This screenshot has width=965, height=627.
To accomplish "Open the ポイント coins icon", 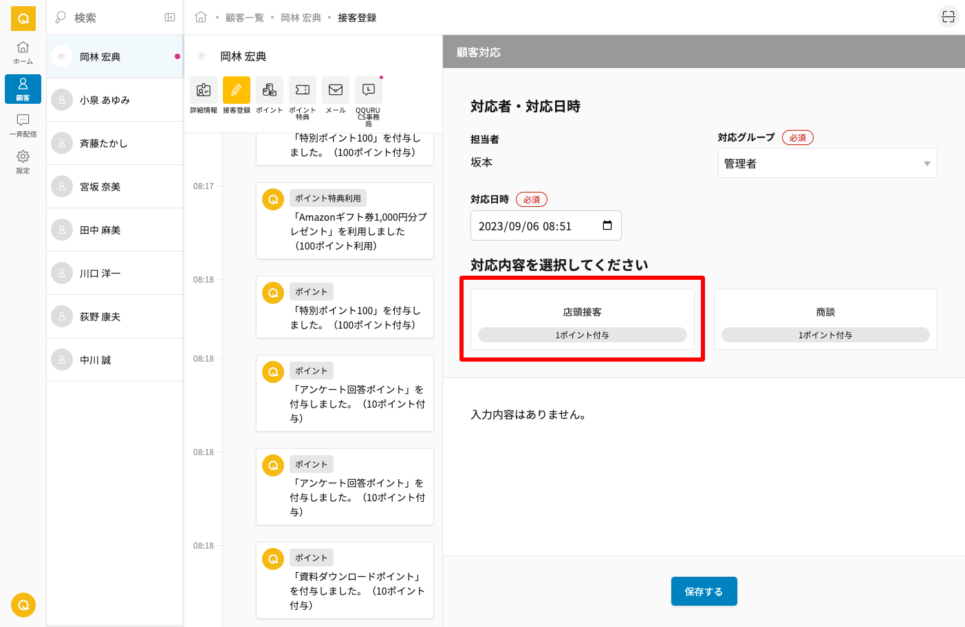I will tap(270, 90).
